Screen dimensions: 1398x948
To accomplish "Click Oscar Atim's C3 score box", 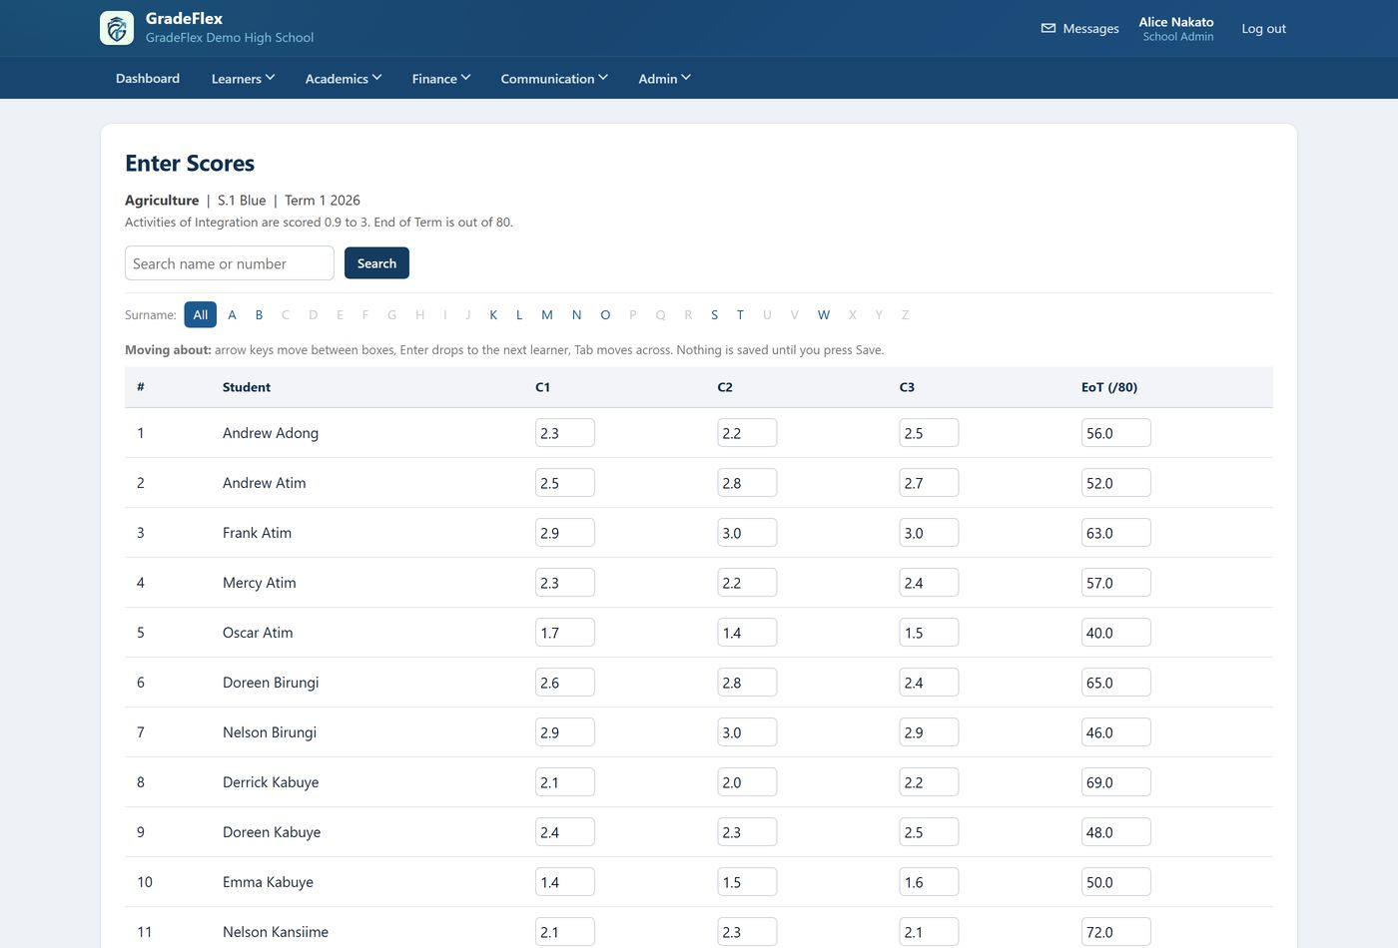I will point(929,632).
